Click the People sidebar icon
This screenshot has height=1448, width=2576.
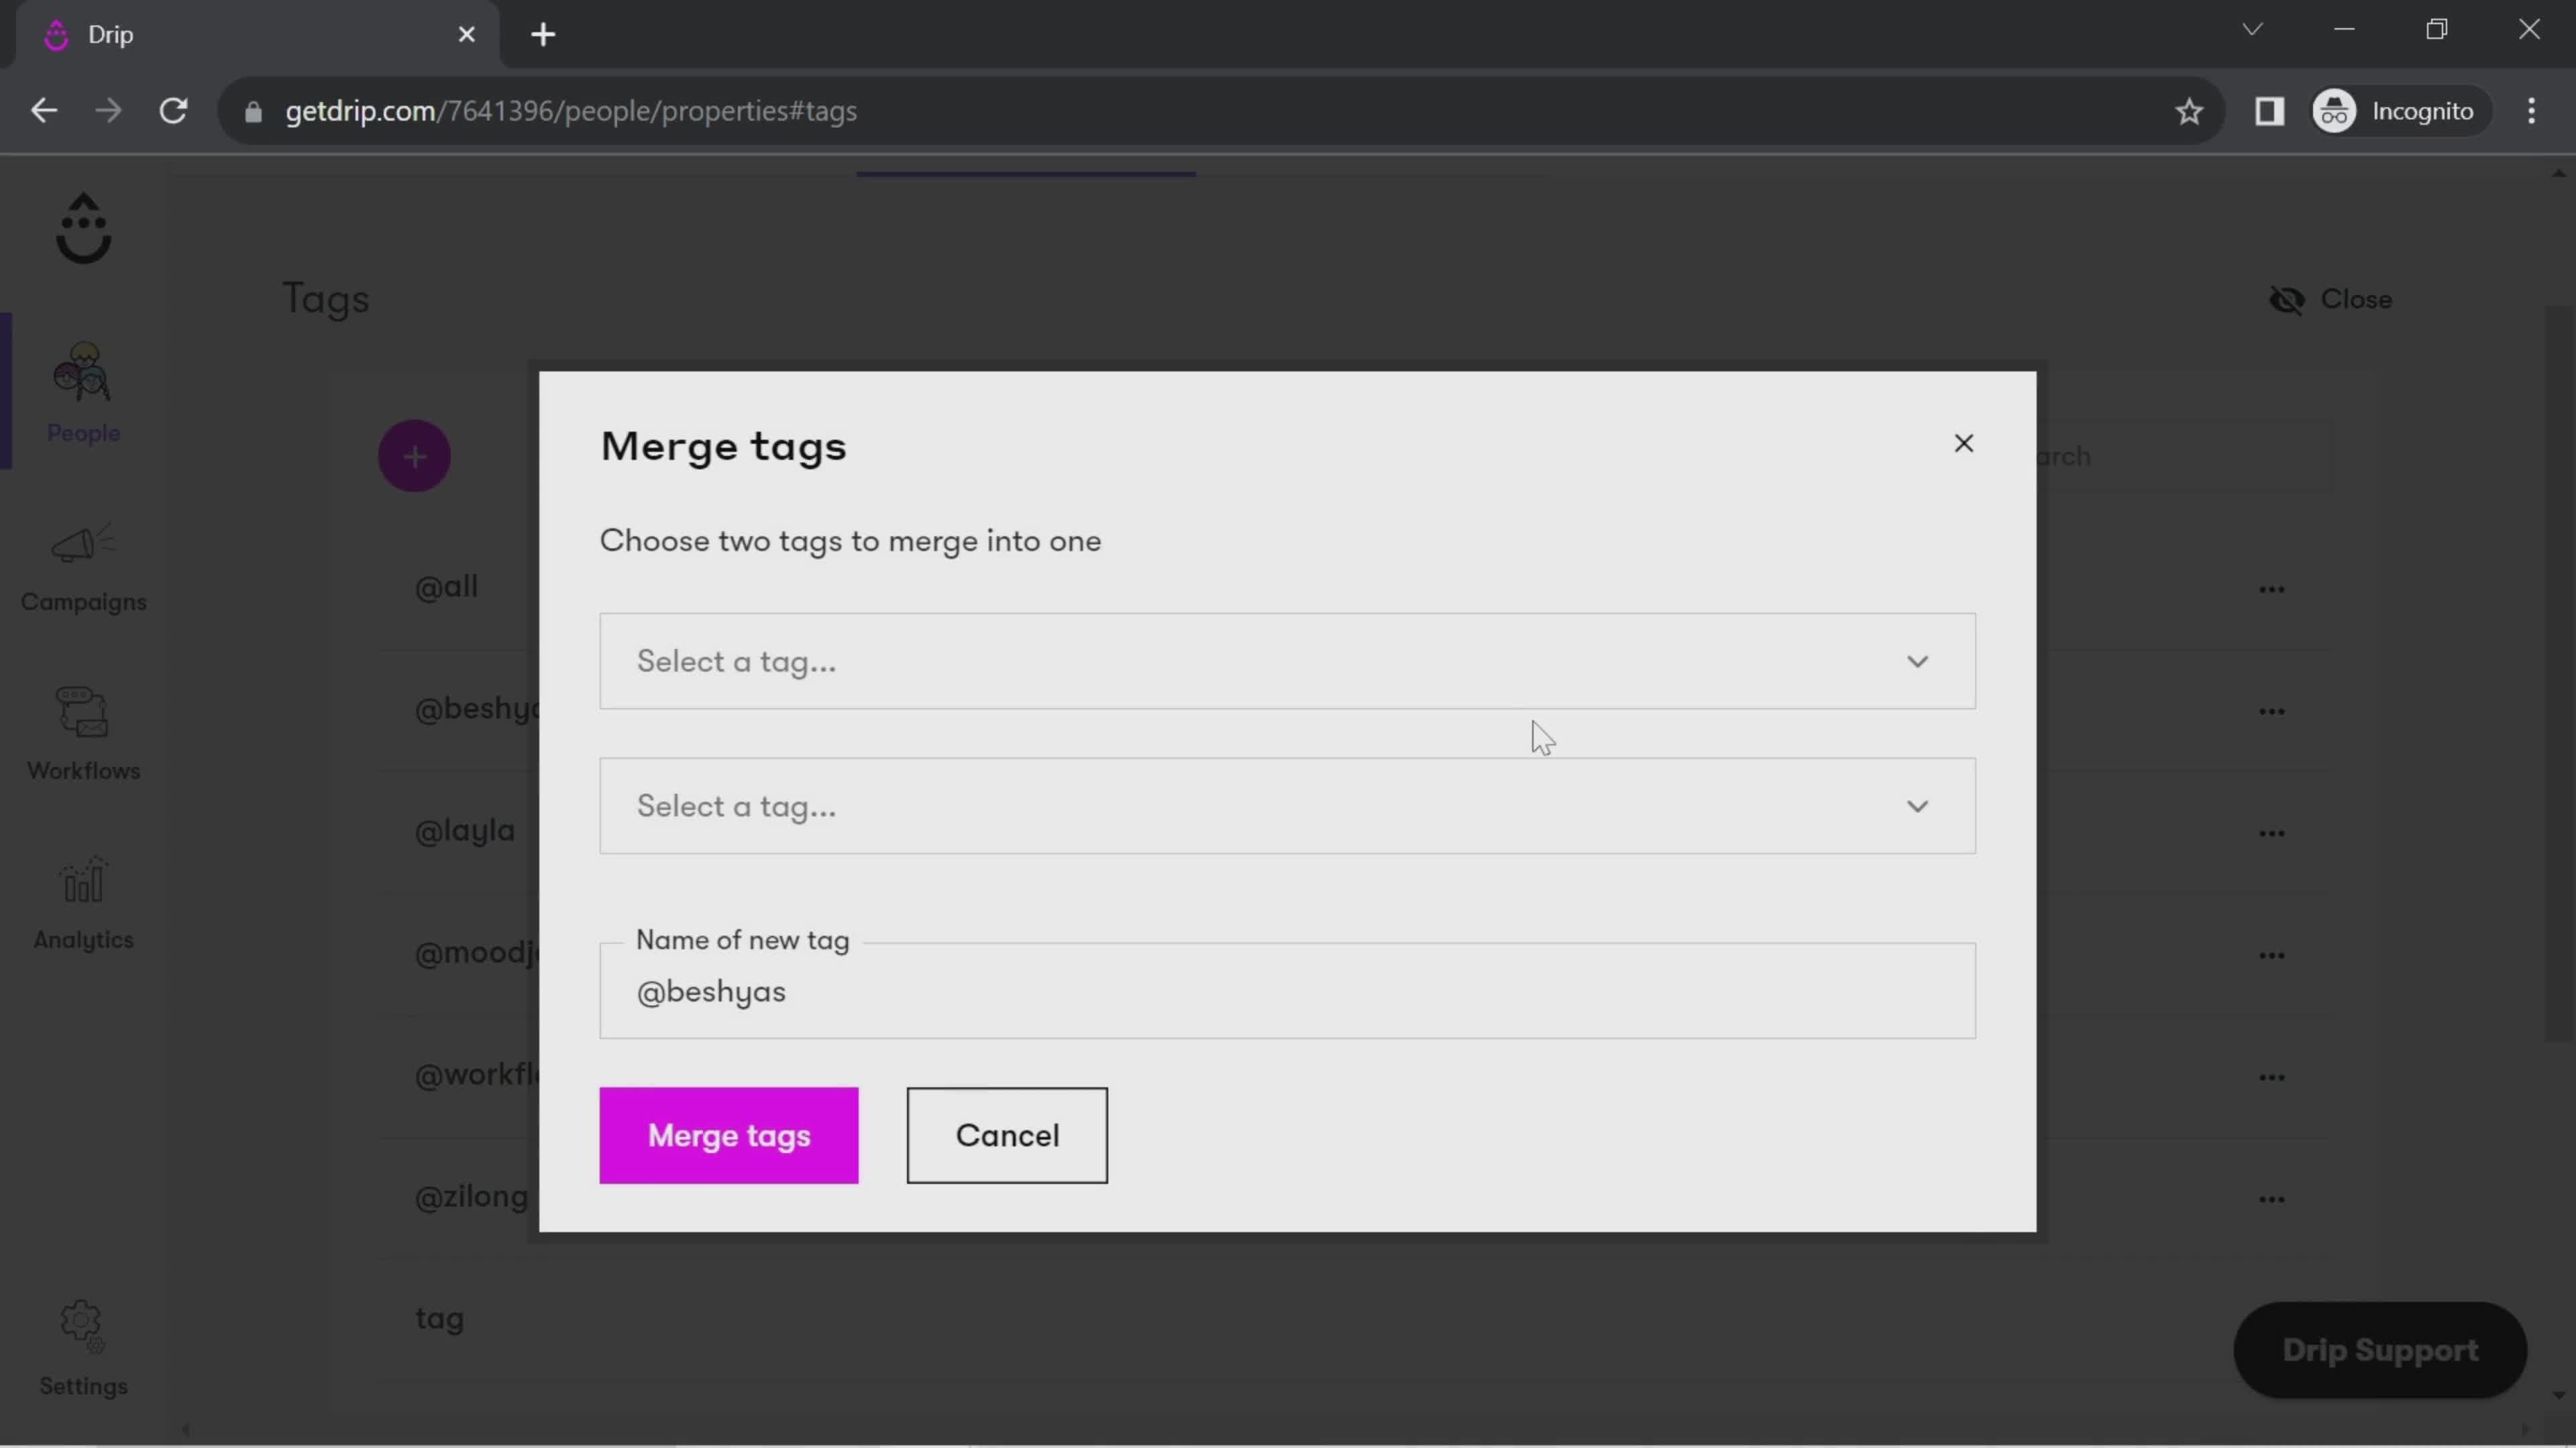83,387
